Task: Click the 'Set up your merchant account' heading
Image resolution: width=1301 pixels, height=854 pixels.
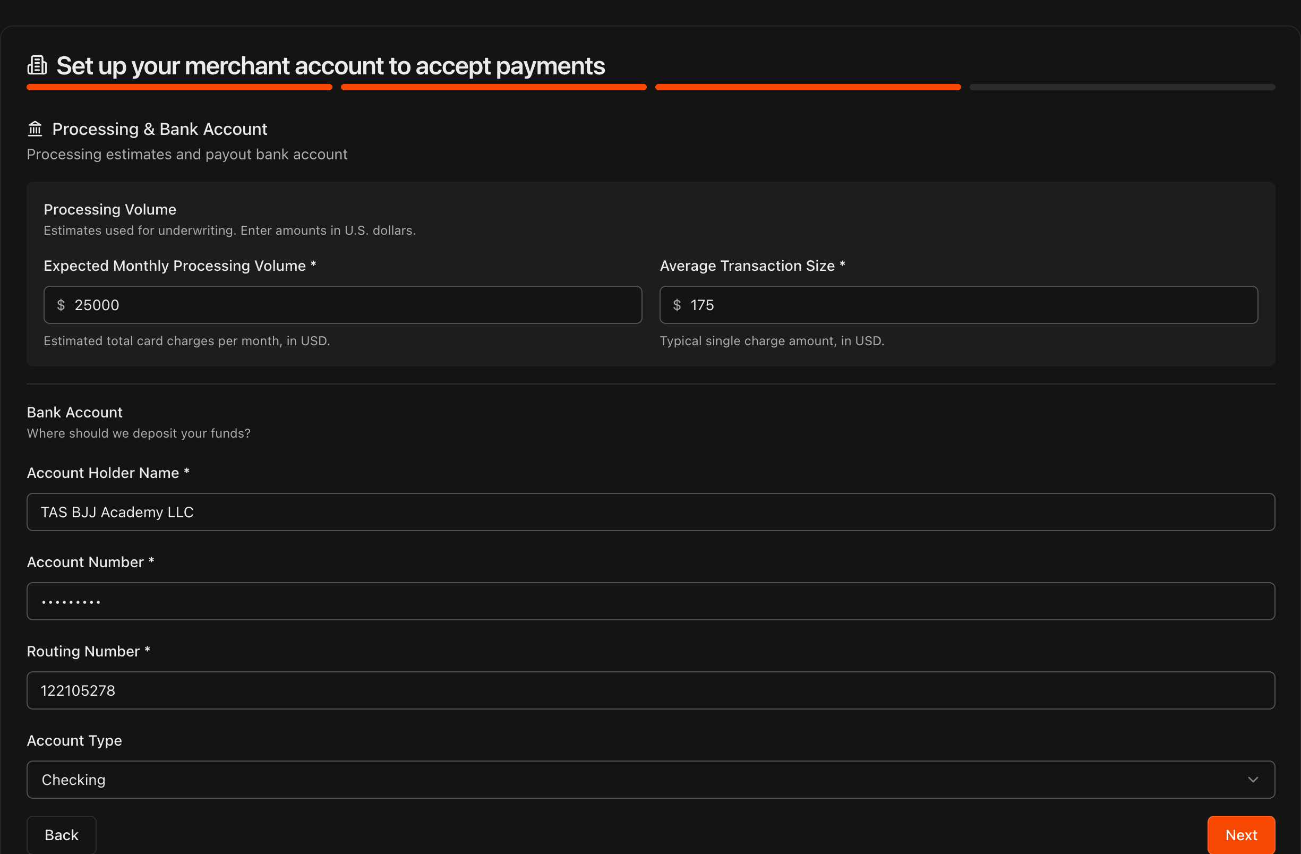Action: point(331,66)
